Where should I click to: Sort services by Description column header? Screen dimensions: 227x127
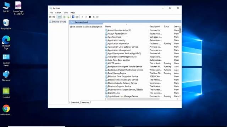(x=155, y=26)
